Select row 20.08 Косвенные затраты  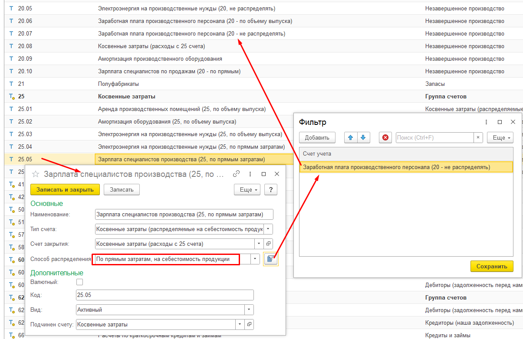pyautogui.click(x=263, y=46)
